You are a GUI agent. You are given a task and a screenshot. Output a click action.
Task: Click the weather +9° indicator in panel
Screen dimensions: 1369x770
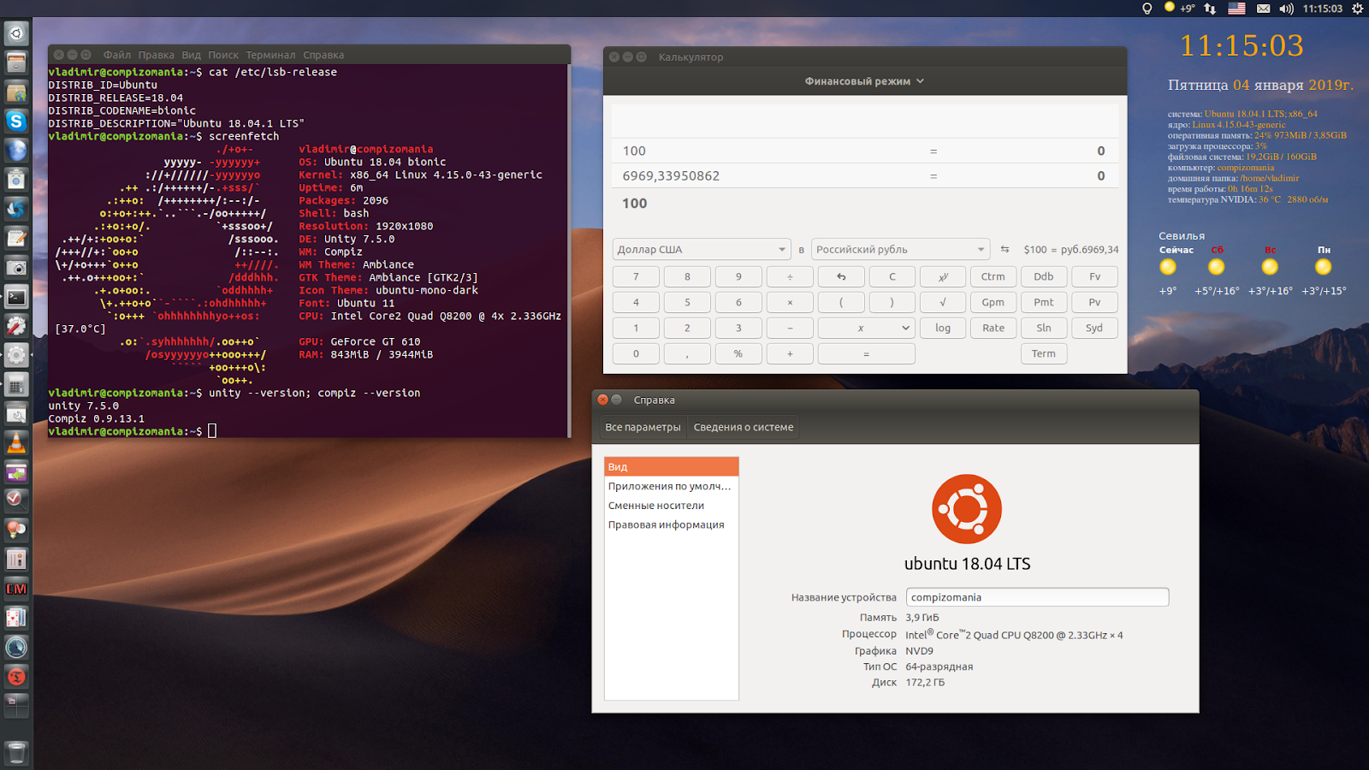1180,9
